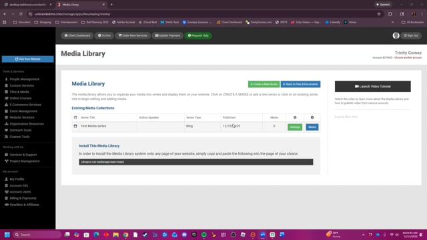Select the Order New Services toolbar button
Screen dimensions: 427x240
(x=133, y=35)
